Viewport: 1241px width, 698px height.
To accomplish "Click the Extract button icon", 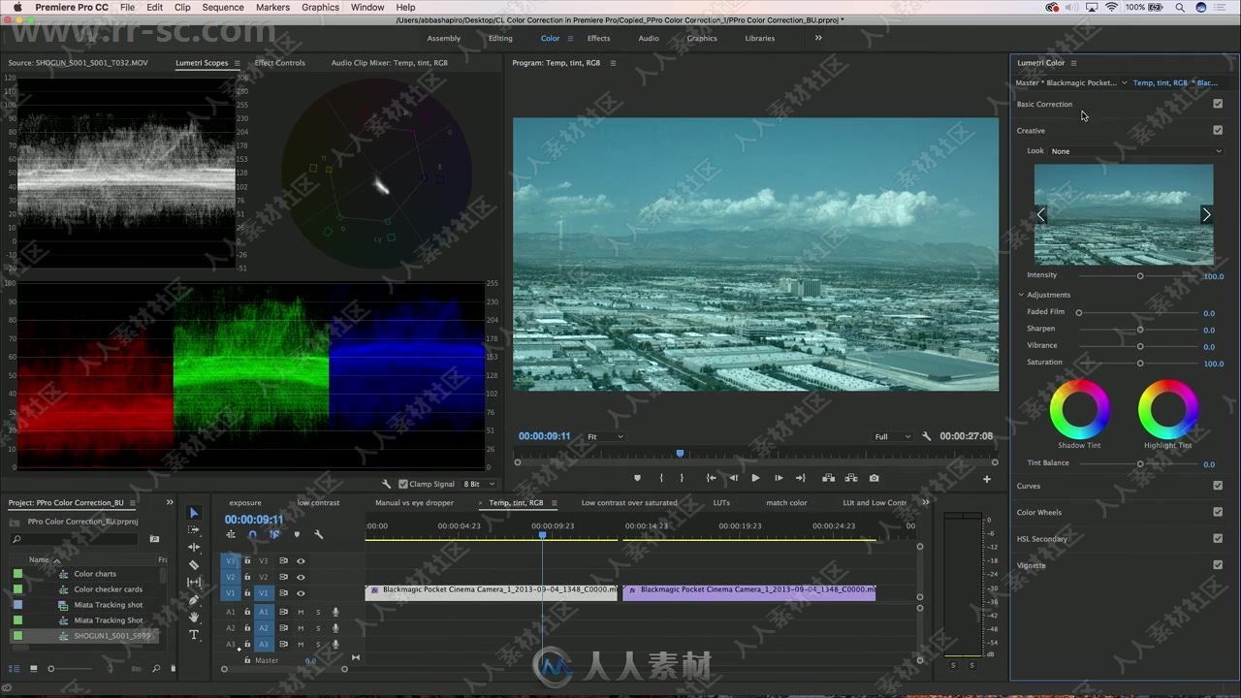I will click(x=850, y=478).
